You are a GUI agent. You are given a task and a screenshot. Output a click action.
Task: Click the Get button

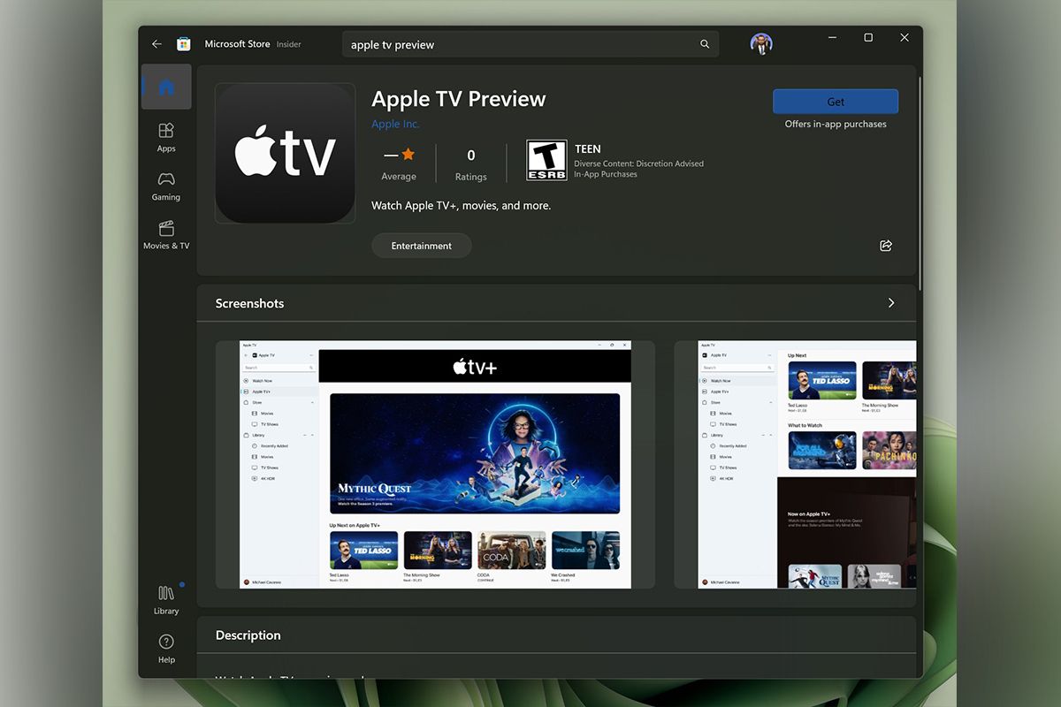point(836,102)
